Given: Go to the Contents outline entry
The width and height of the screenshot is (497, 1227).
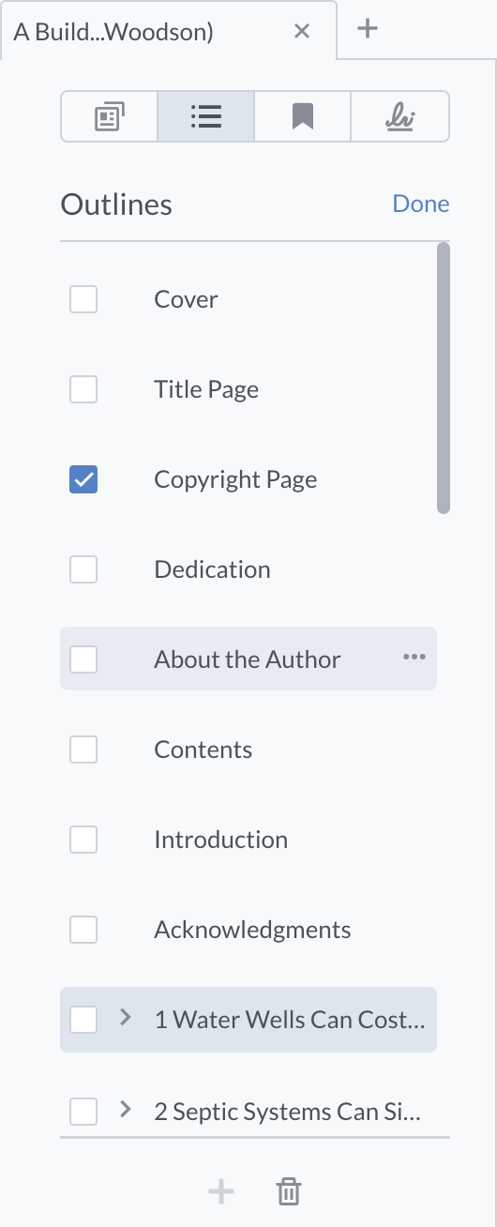Looking at the screenshot, I should point(203,750).
